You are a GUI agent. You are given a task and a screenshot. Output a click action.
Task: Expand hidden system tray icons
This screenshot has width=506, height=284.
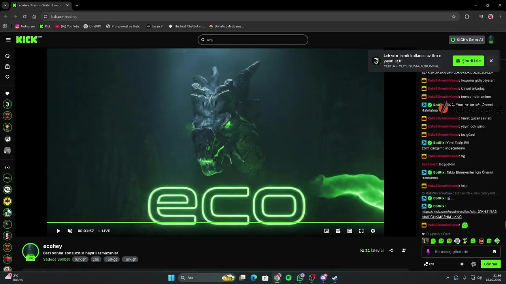coord(448,278)
